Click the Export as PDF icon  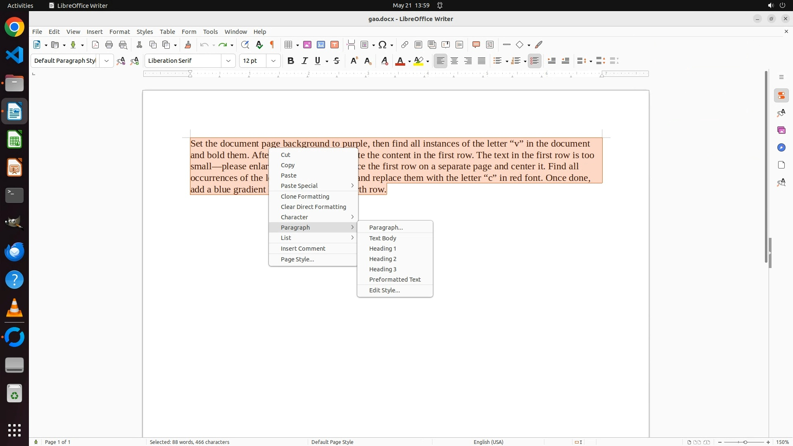[x=95, y=45]
